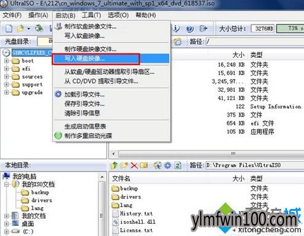Click the 3276MB total size field

(x=263, y=28)
